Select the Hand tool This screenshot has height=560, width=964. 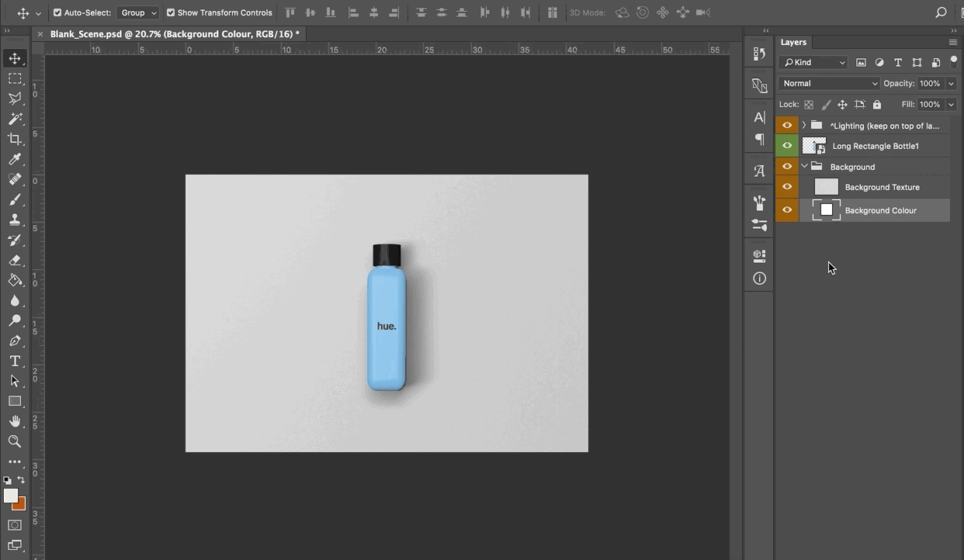(x=15, y=422)
